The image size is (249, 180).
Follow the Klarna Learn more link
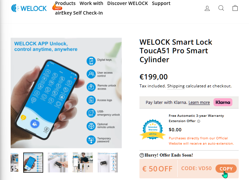(x=199, y=103)
